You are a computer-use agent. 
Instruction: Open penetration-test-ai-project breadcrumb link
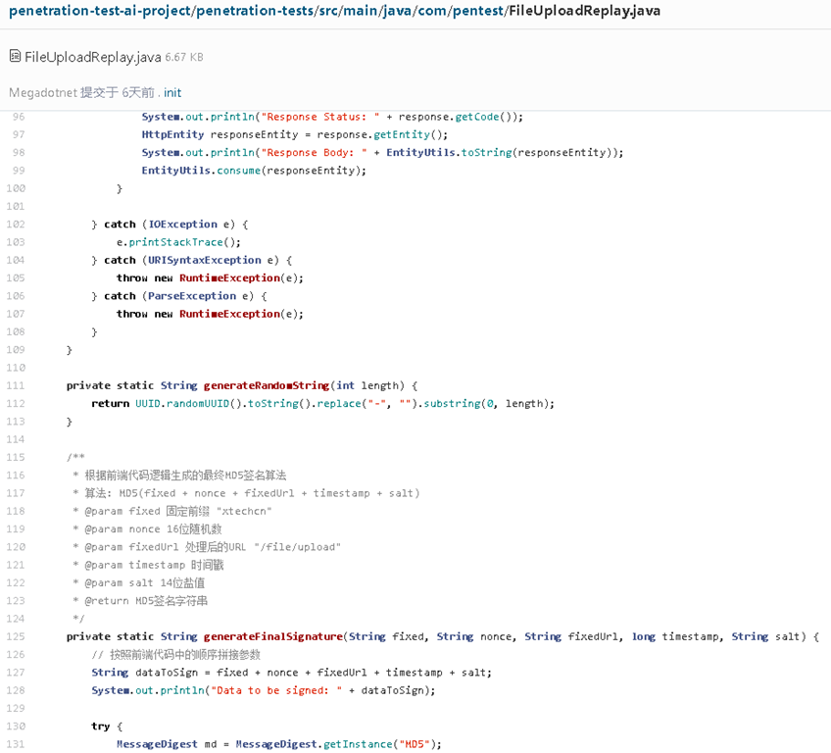point(100,11)
